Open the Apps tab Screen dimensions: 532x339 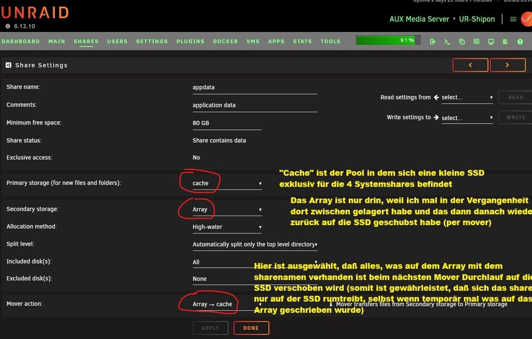click(x=276, y=42)
